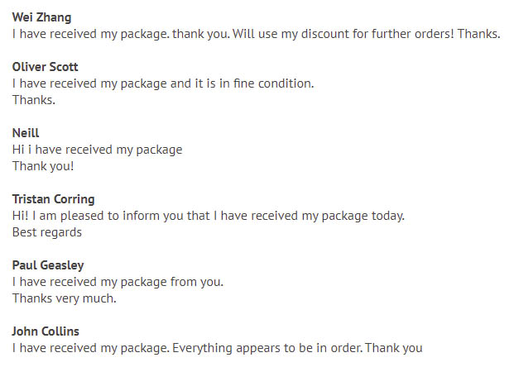The height and width of the screenshot is (367, 509).
Task: Click 'Best regards' in Tristan's review
Action: (47, 232)
